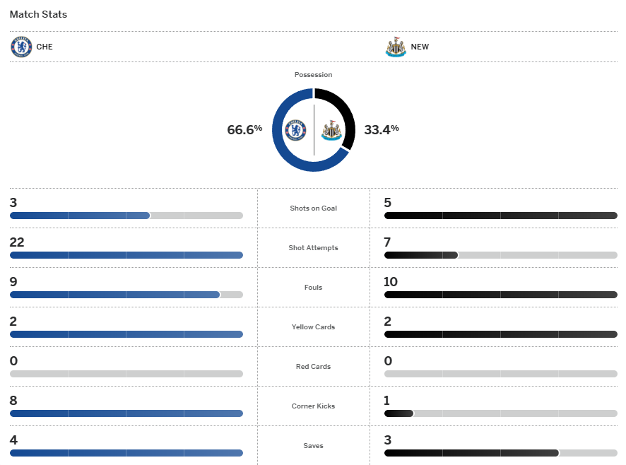Click Chelsea's Shots on Goal bar
Screen dimensions: 626x465
point(126,216)
